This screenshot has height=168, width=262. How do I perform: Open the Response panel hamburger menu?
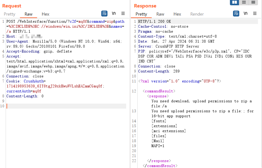click(255, 13)
